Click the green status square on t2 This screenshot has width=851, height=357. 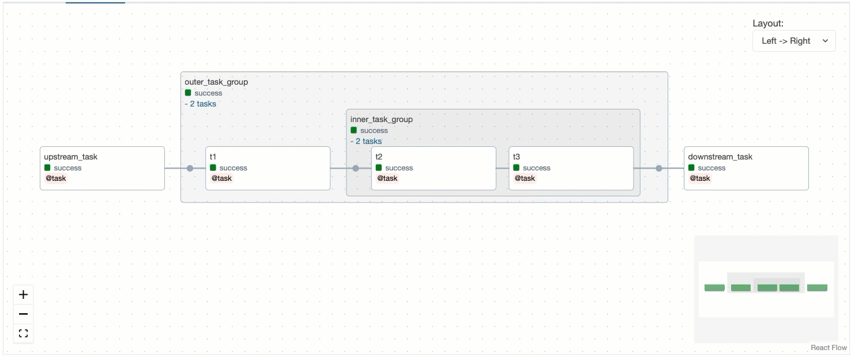tap(379, 168)
